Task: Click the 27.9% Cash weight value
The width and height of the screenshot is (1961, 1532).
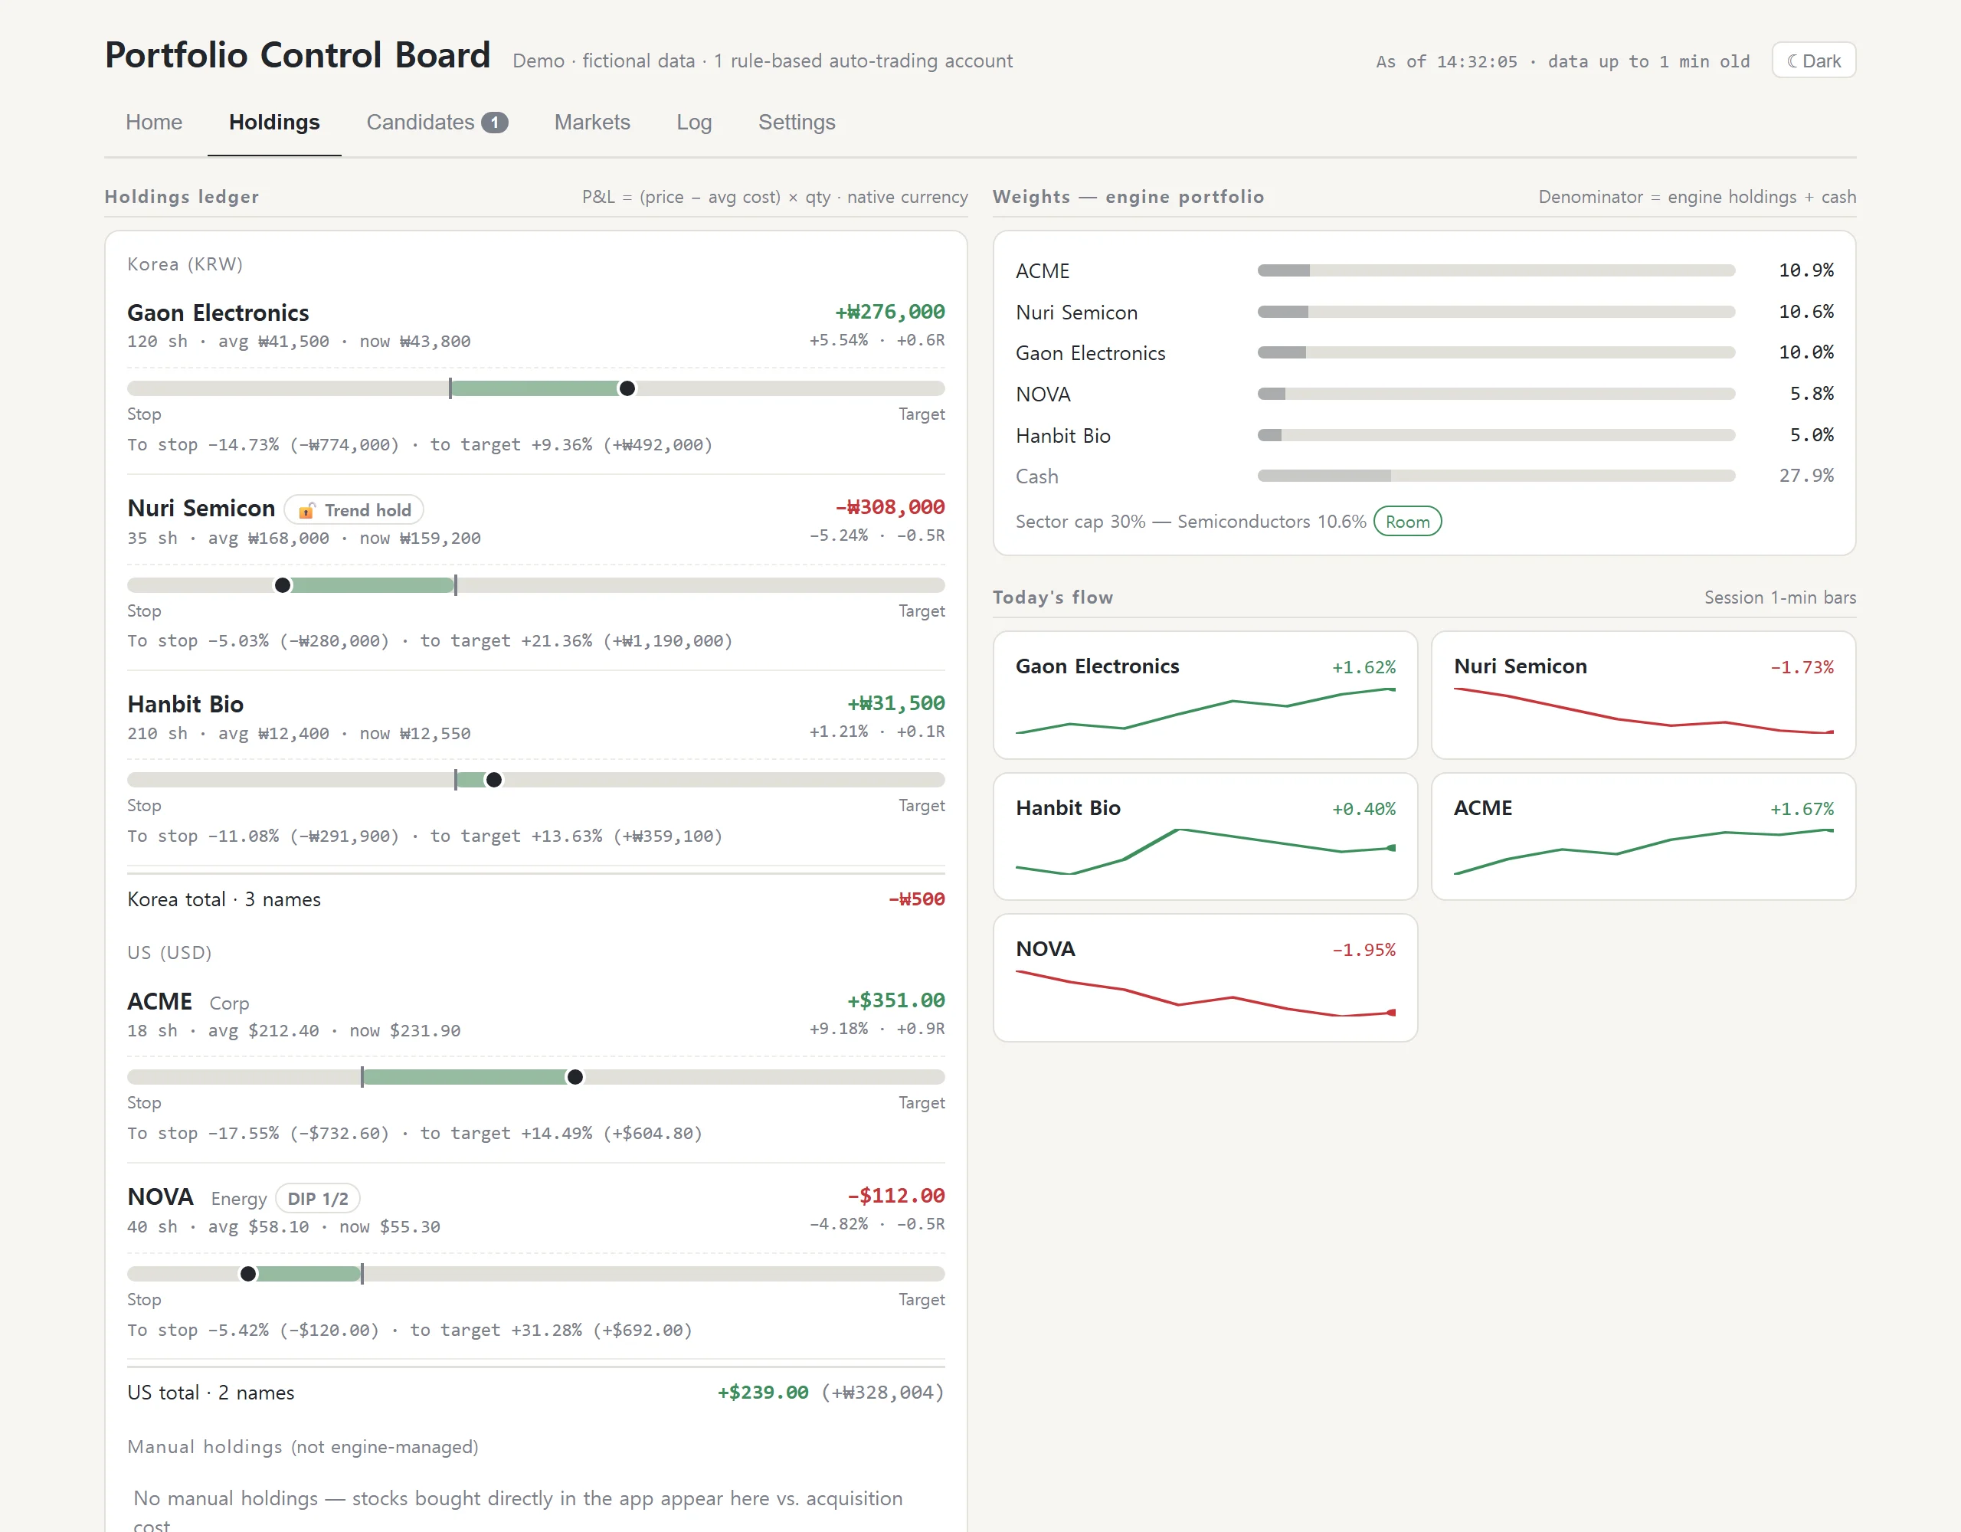Action: pos(1806,476)
